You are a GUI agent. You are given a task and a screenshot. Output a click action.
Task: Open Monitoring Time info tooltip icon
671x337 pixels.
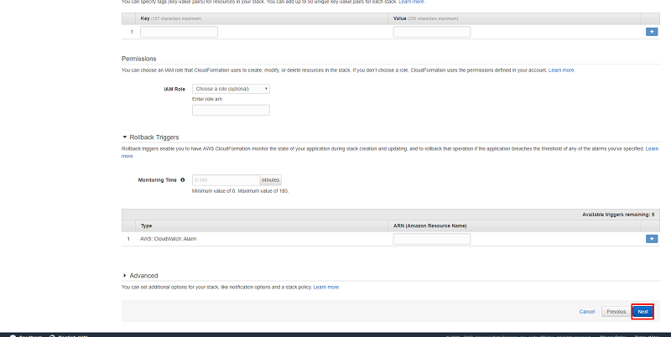183,180
